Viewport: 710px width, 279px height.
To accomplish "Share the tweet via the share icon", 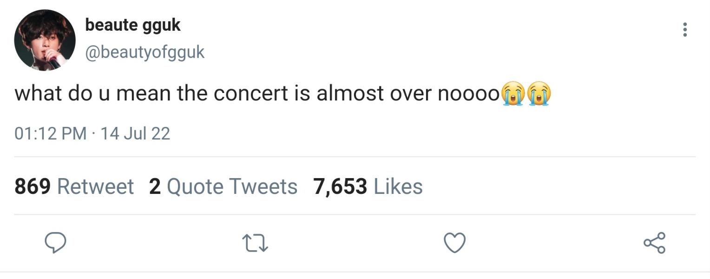I will 654,242.
